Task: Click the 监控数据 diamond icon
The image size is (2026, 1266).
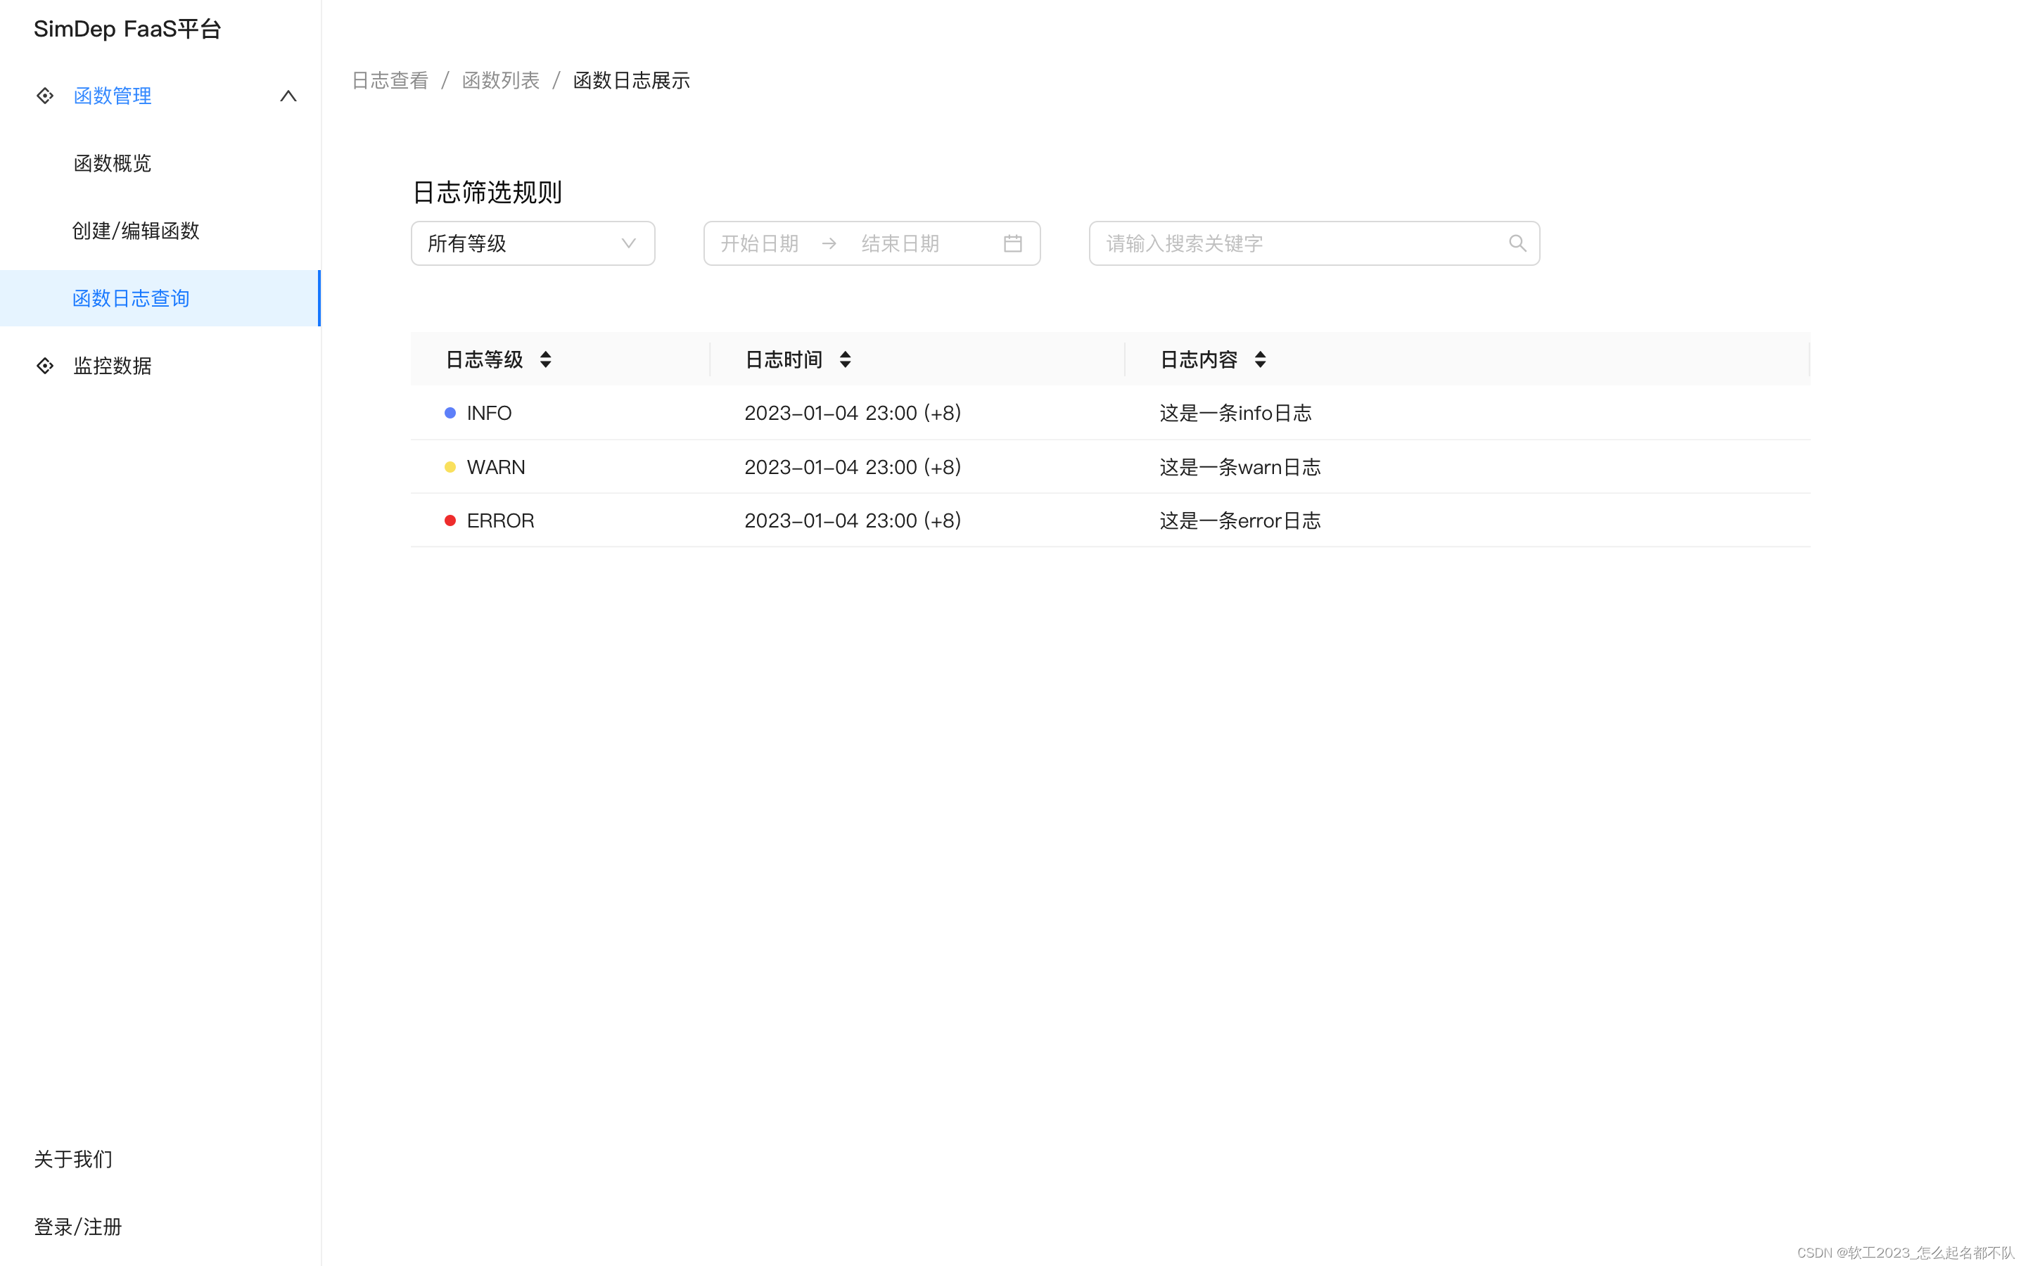Action: [x=45, y=366]
